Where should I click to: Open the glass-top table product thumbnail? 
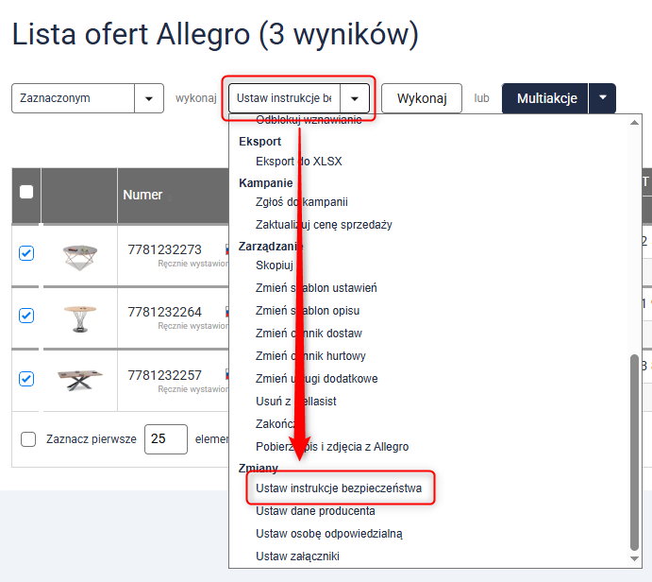[x=79, y=255]
